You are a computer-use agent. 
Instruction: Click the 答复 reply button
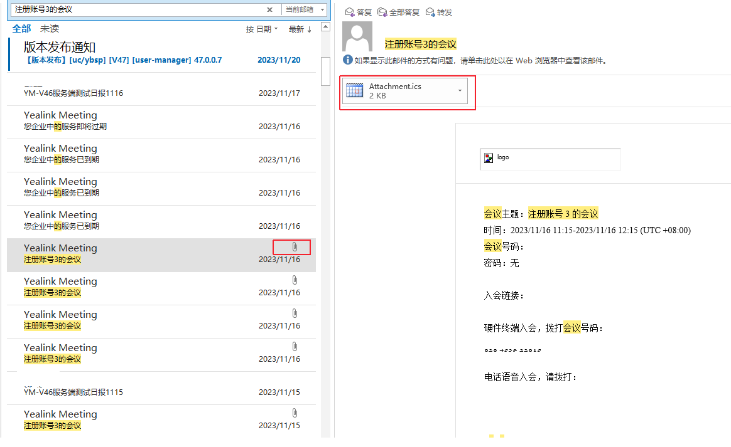tap(358, 12)
